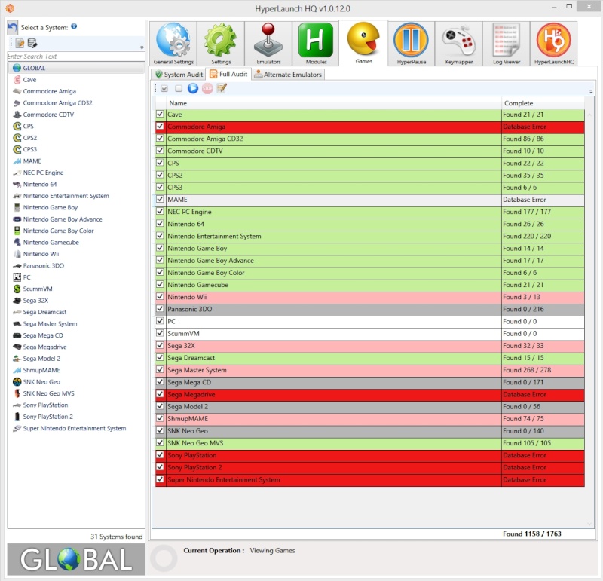This screenshot has height=581, width=603.
Task: Click the Found 1158 / 1763 total
Action: [532, 534]
